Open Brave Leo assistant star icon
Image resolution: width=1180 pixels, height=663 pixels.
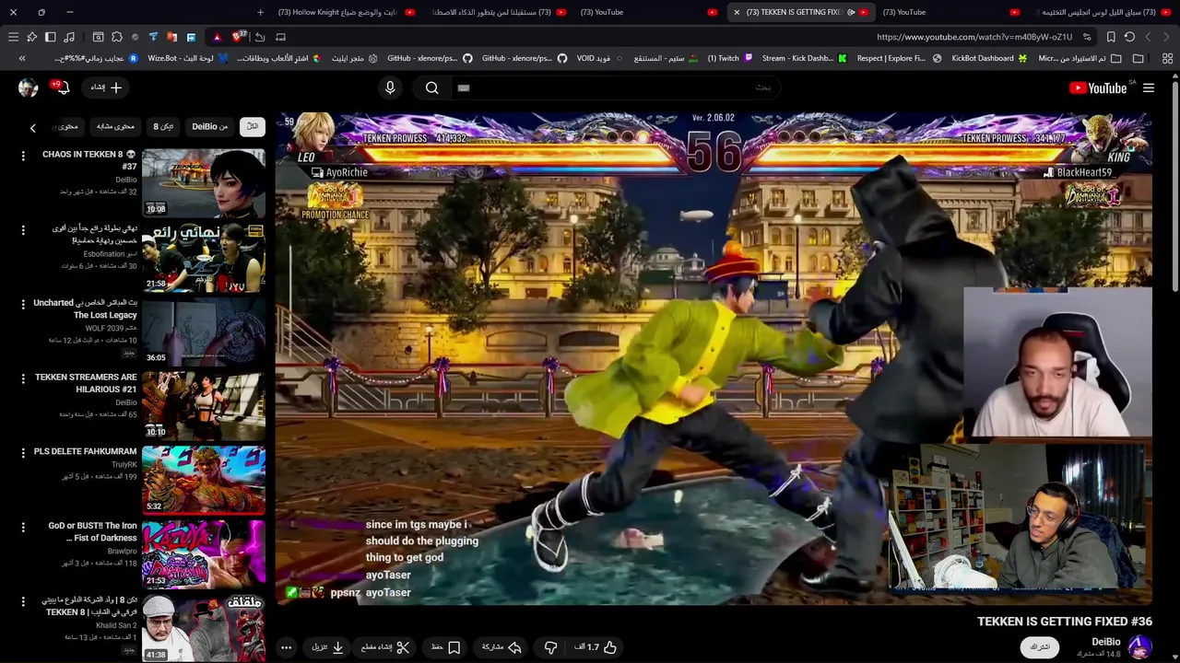click(x=31, y=37)
